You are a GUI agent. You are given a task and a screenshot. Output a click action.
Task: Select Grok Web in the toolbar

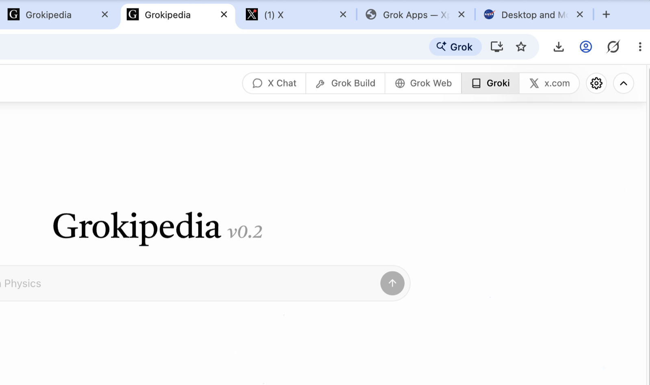423,83
